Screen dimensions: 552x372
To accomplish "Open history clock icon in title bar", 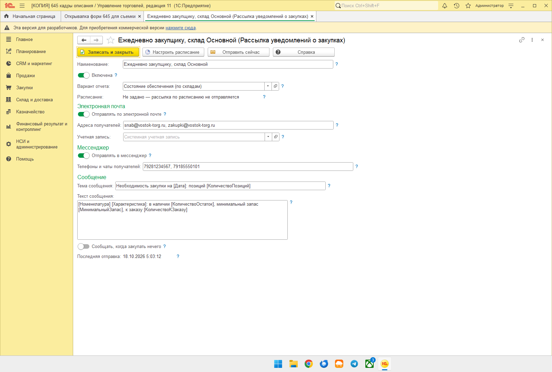I will point(456,6).
